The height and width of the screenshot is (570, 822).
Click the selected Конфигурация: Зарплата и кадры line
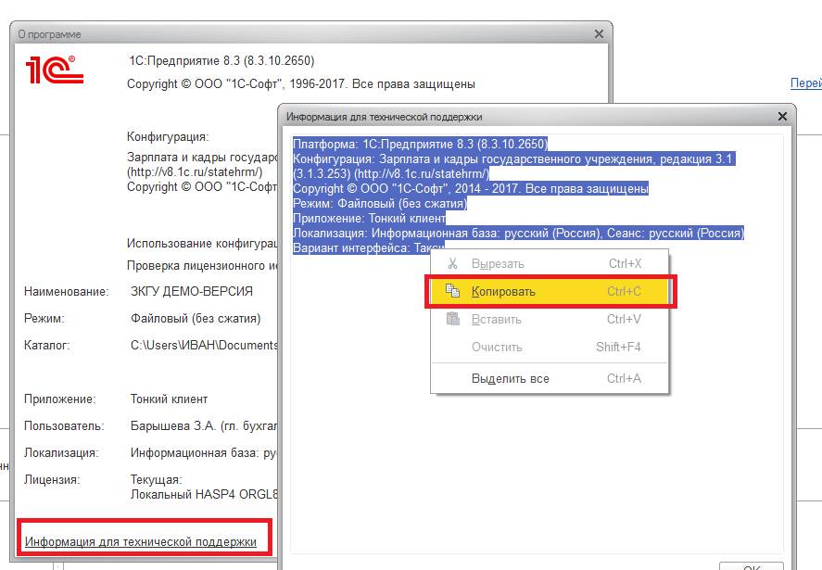tap(514, 158)
